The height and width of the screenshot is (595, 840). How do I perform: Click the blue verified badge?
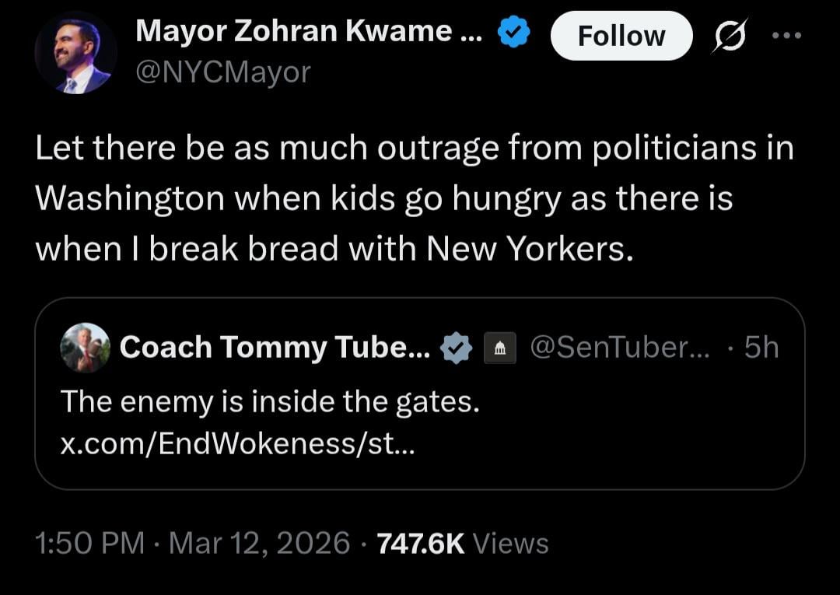(x=514, y=33)
